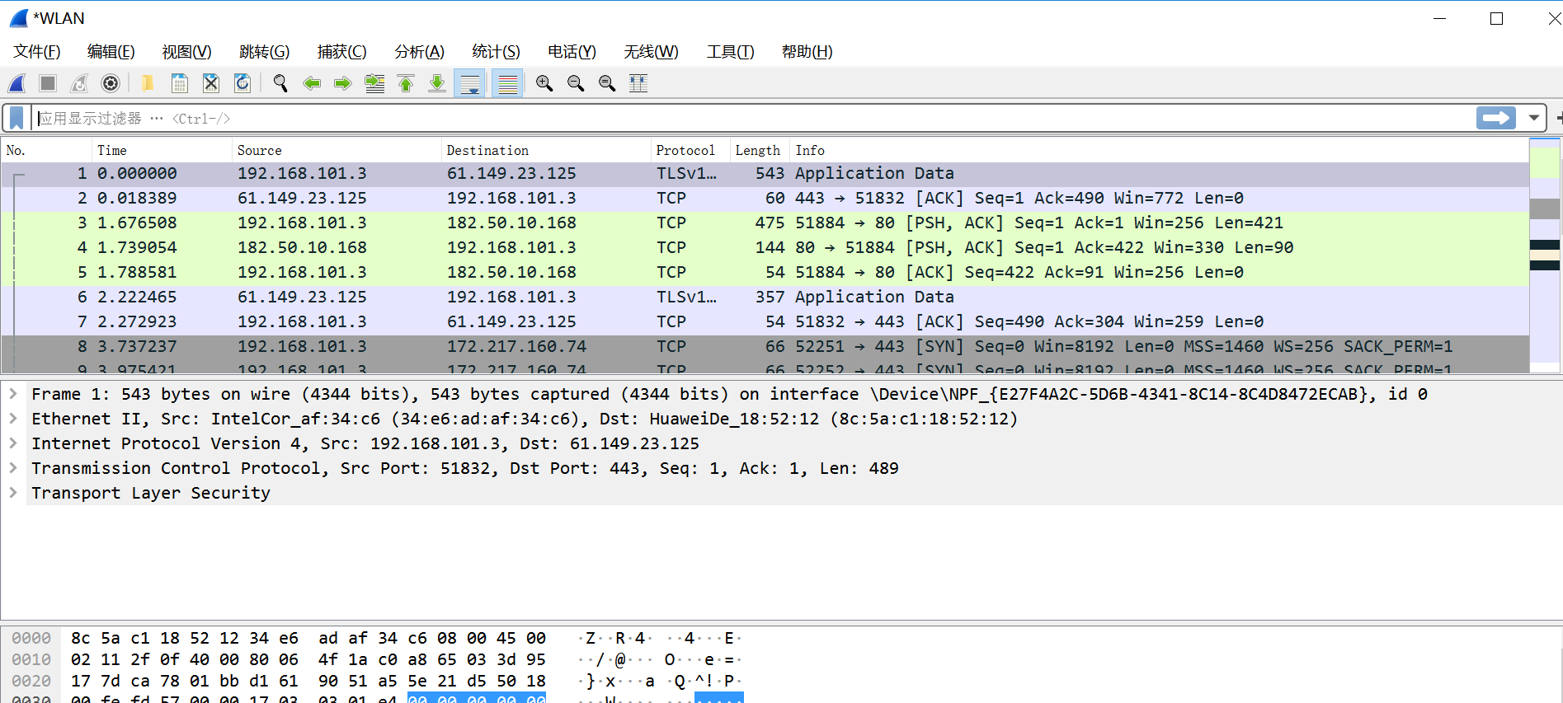1563x703 pixels.
Task: Select packet 2 ACK from 61.149.23.125
Action: point(765,198)
